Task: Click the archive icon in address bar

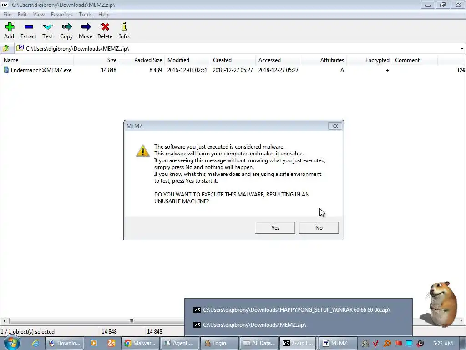Action: [20, 48]
